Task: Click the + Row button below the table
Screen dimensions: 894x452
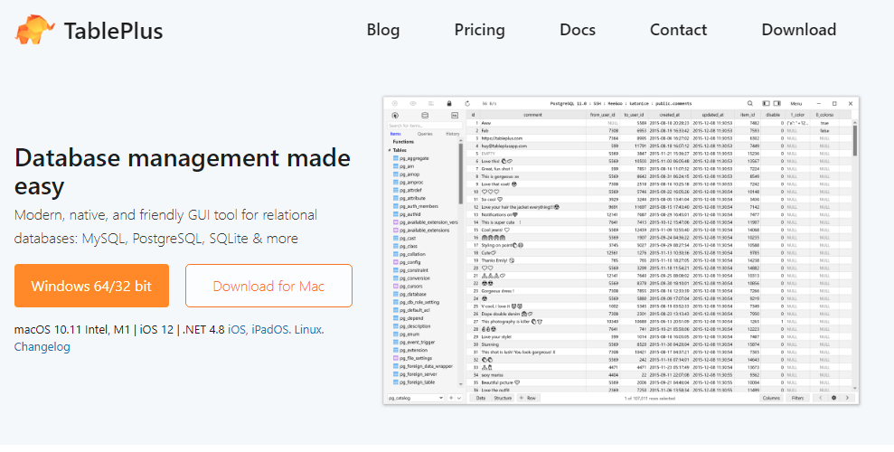Action: click(528, 398)
